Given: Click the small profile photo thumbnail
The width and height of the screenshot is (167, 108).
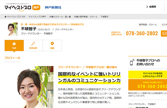Looking at the screenshot, I should pos(12,29).
